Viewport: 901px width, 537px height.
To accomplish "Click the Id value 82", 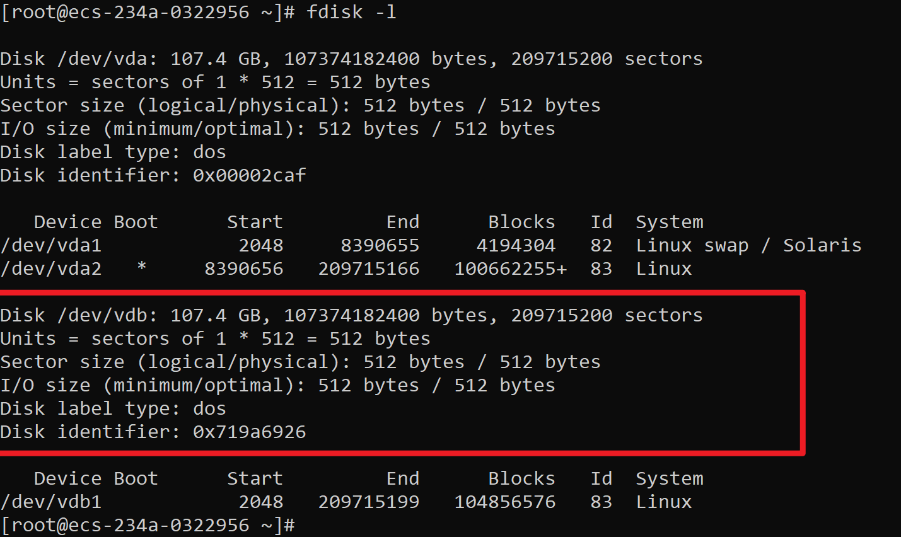I will [x=602, y=245].
